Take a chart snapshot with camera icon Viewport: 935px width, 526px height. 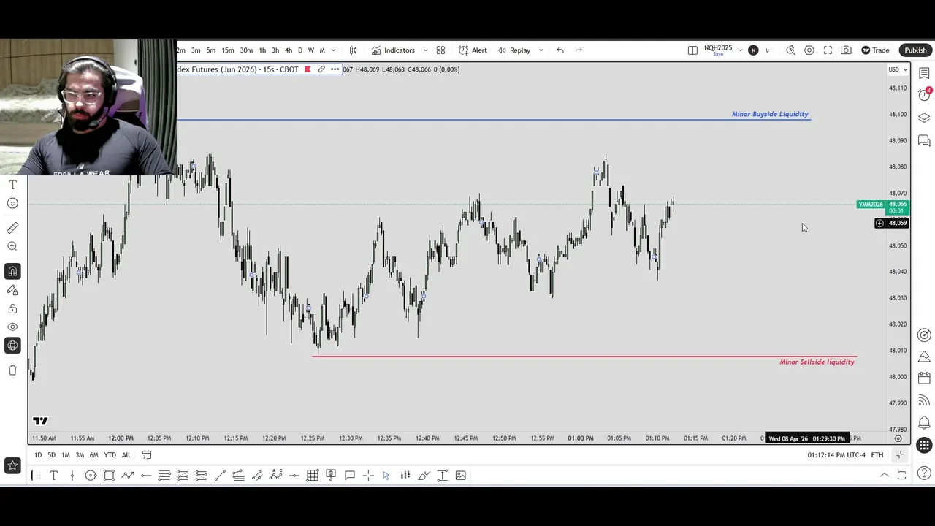coord(846,50)
